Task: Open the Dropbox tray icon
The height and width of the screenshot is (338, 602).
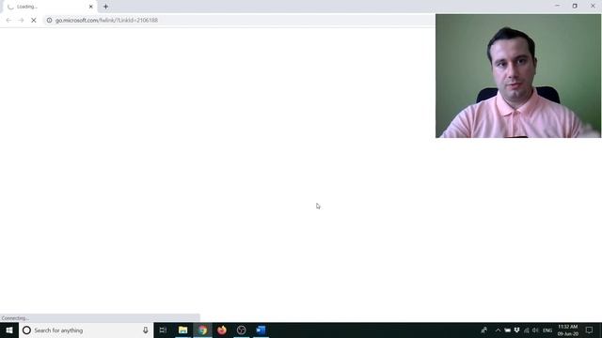Action: click(x=516, y=330)
